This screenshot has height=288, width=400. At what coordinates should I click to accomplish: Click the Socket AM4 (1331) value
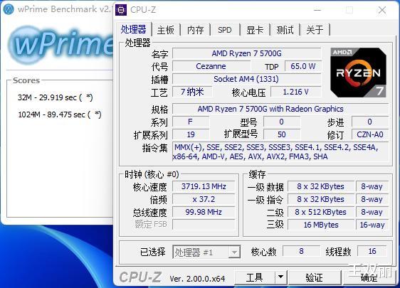(x=246, y=79)
